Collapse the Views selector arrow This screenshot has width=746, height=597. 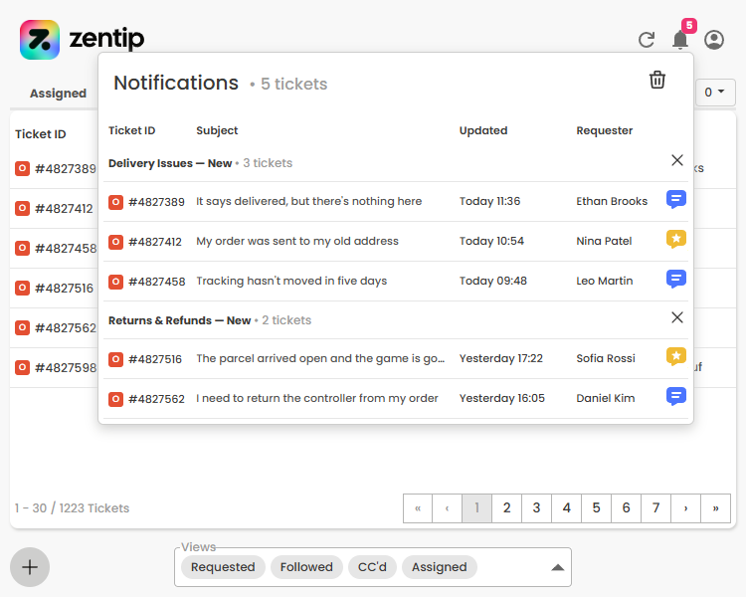tap(558, 567)
